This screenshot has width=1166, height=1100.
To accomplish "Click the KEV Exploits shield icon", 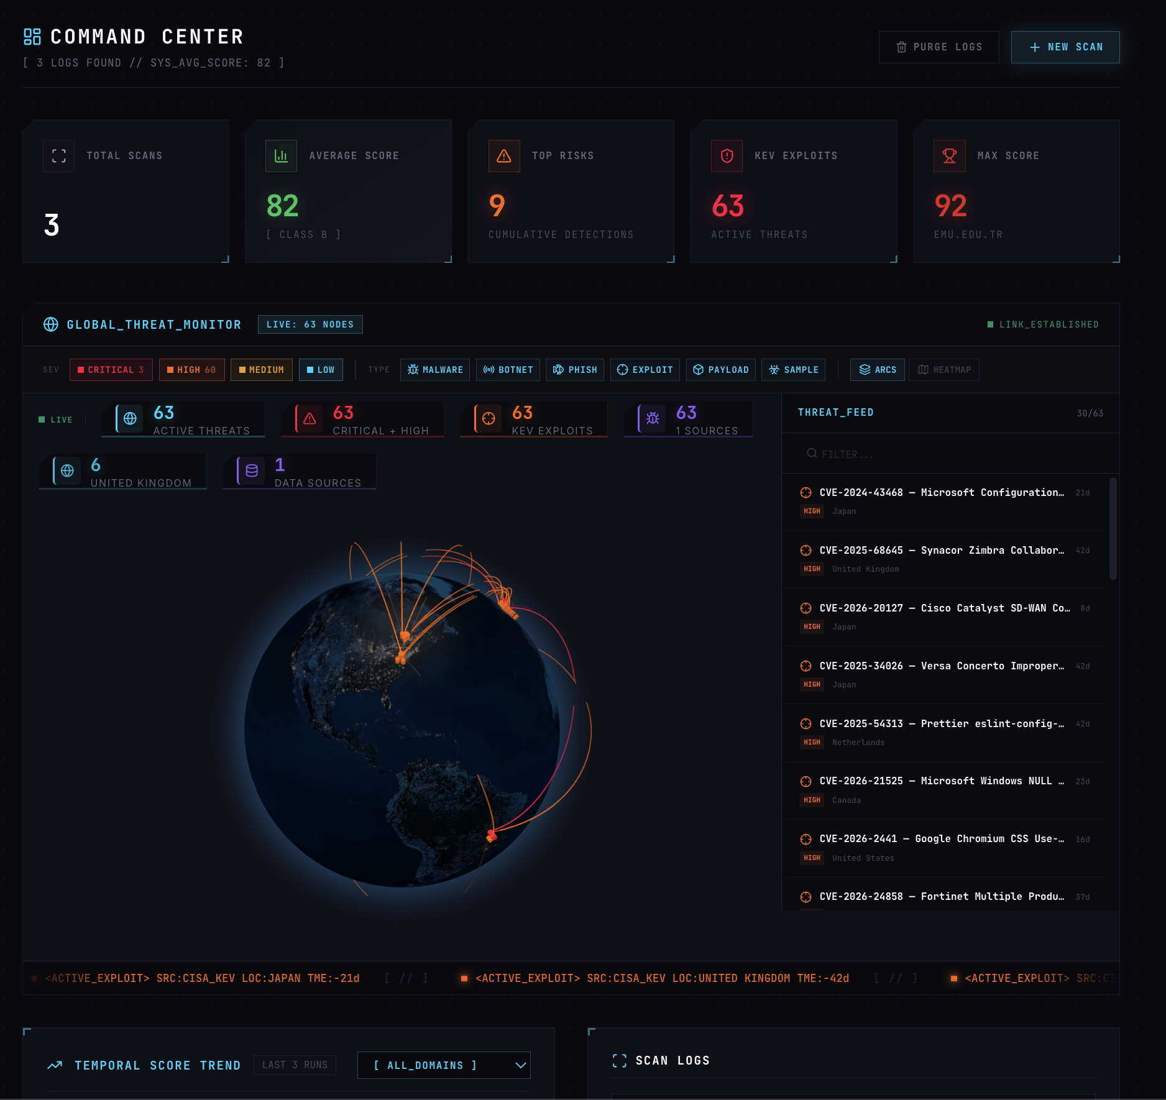I will (727, 156).
